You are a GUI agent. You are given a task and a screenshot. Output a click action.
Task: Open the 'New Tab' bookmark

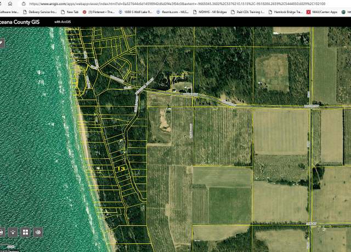[x=70, y=12]
